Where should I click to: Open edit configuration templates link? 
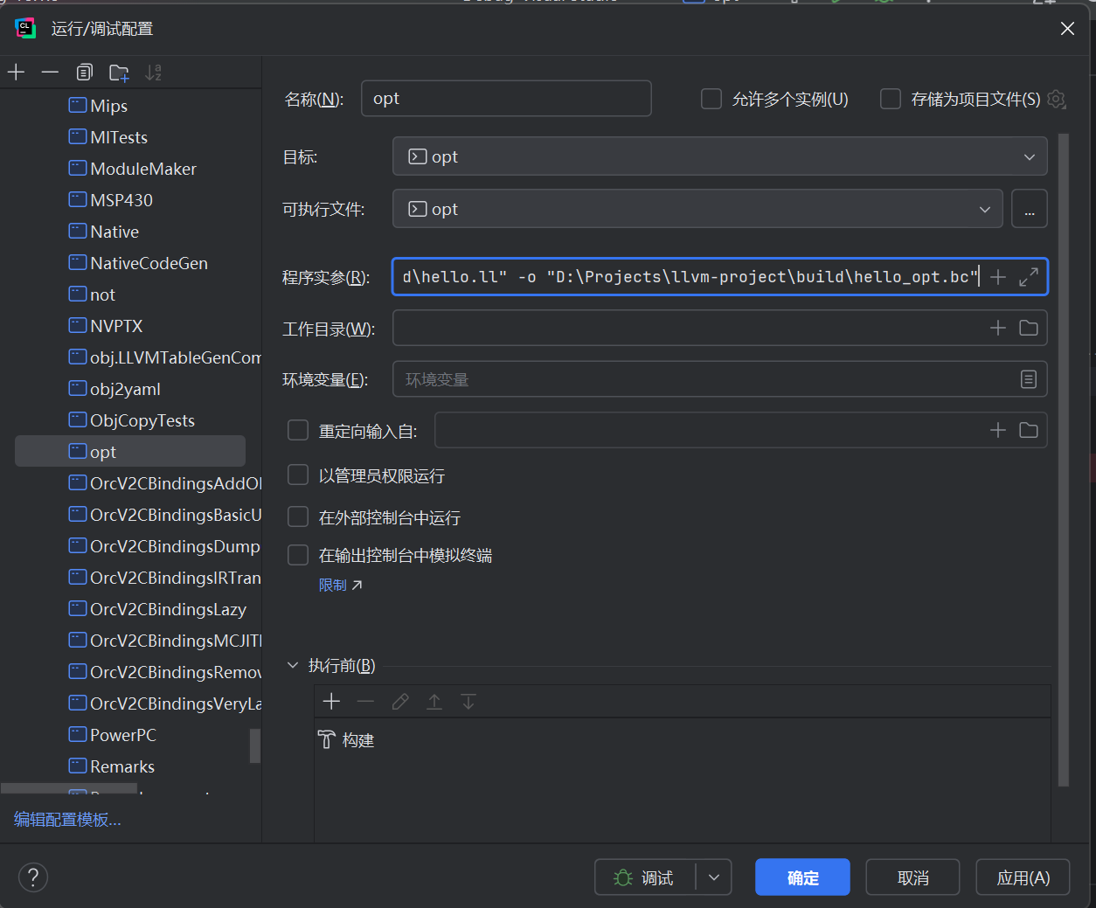(x=67, y=820)
